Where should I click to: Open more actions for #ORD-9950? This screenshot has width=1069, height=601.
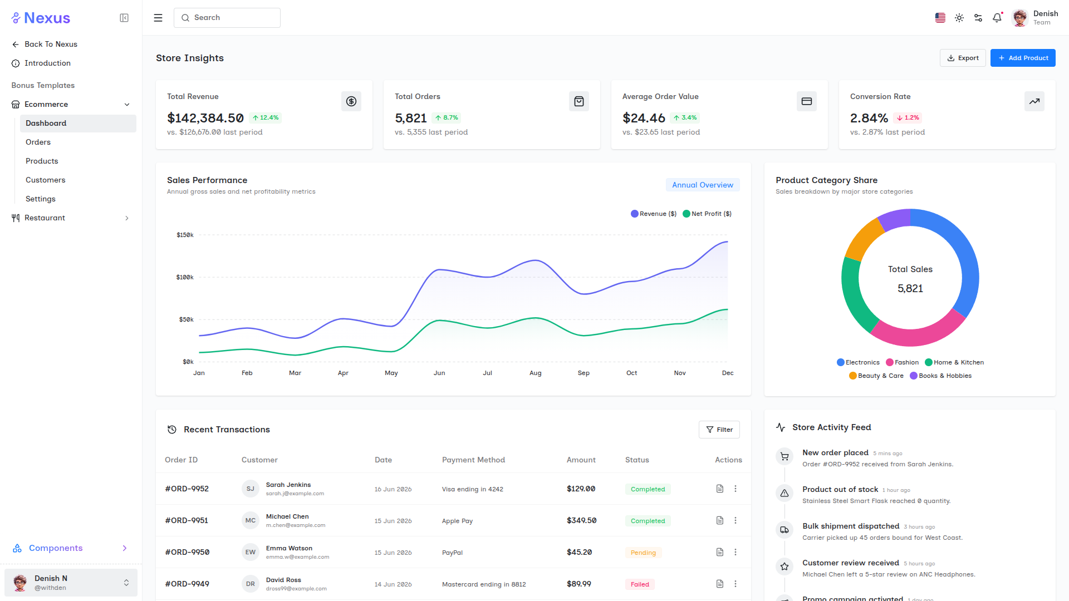(x=735, y=552)
